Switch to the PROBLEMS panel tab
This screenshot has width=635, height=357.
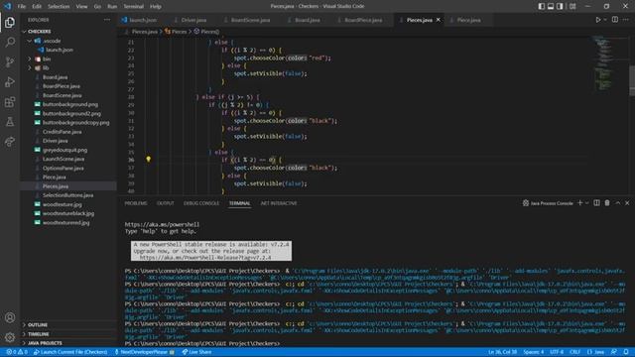(x=136, y=203)
